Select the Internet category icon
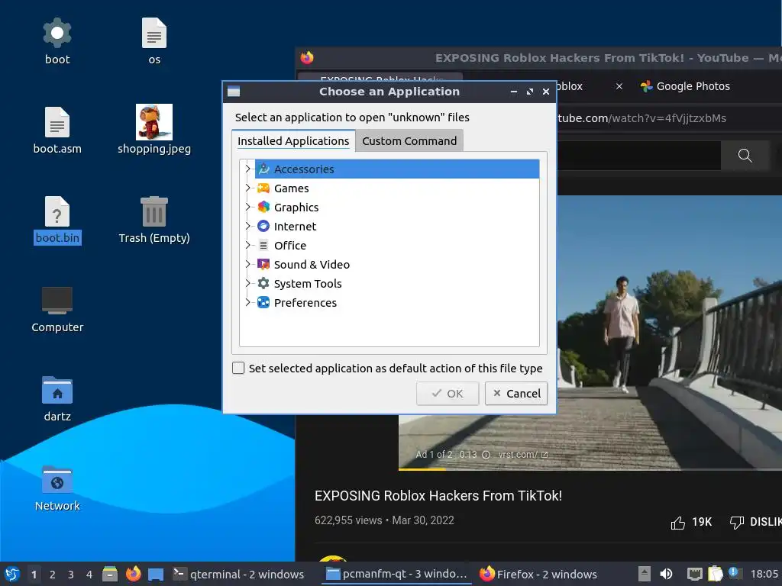 (x=263, y=226)
